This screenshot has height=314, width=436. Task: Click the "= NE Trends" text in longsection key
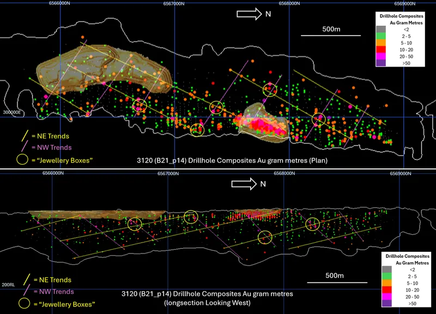coord(52,280)
